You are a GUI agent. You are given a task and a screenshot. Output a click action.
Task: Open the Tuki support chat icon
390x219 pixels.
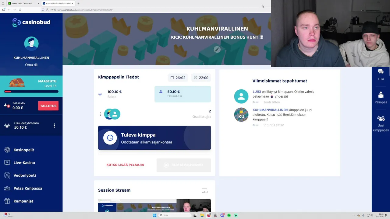point(381,71)
